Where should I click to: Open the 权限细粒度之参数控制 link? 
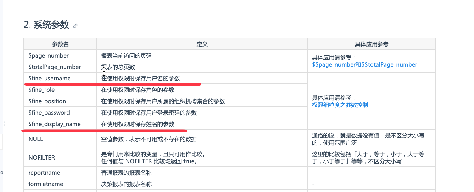point(340,105)
